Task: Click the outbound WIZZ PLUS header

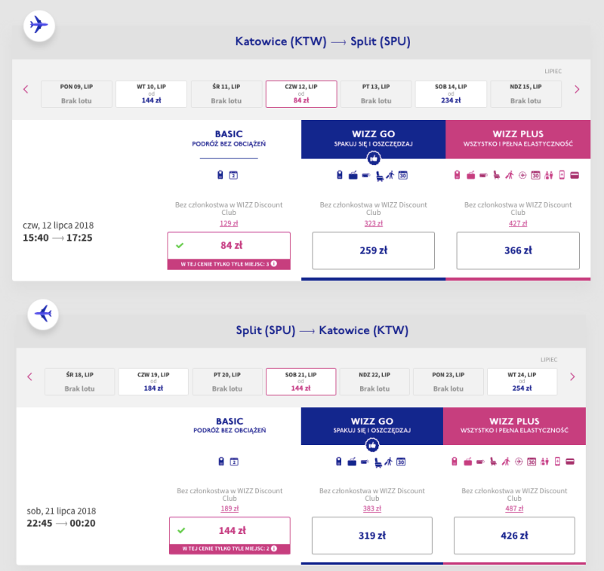Action: [x=518, y=139]
